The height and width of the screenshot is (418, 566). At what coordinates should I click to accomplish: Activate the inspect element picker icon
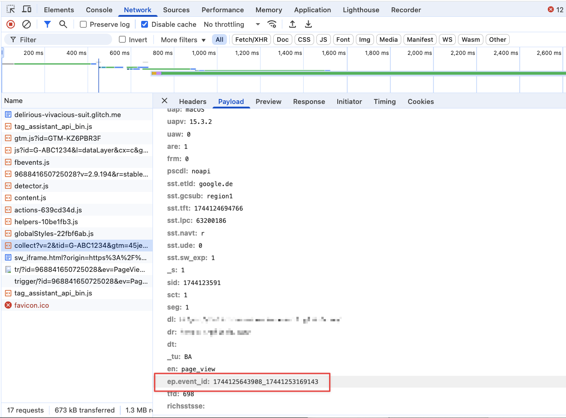[10, 10]
